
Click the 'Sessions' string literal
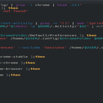55,48
